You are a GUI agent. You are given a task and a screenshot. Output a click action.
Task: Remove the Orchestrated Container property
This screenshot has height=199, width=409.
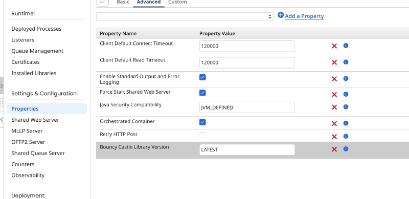334,123
